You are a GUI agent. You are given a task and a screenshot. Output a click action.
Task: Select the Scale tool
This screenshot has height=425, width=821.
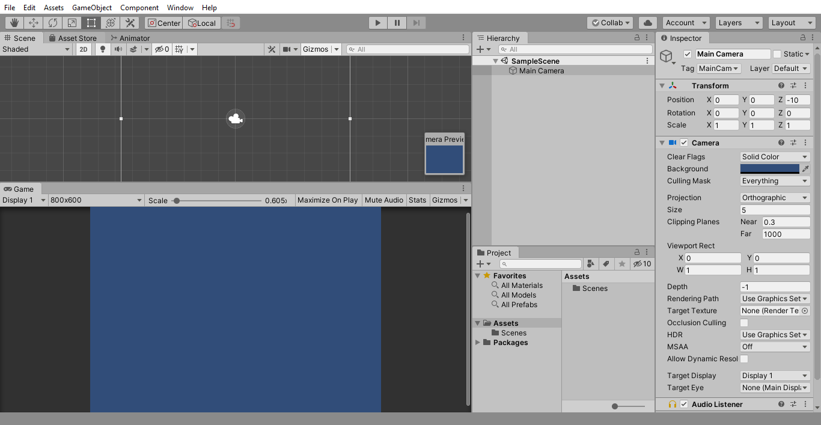coord(72,23)
